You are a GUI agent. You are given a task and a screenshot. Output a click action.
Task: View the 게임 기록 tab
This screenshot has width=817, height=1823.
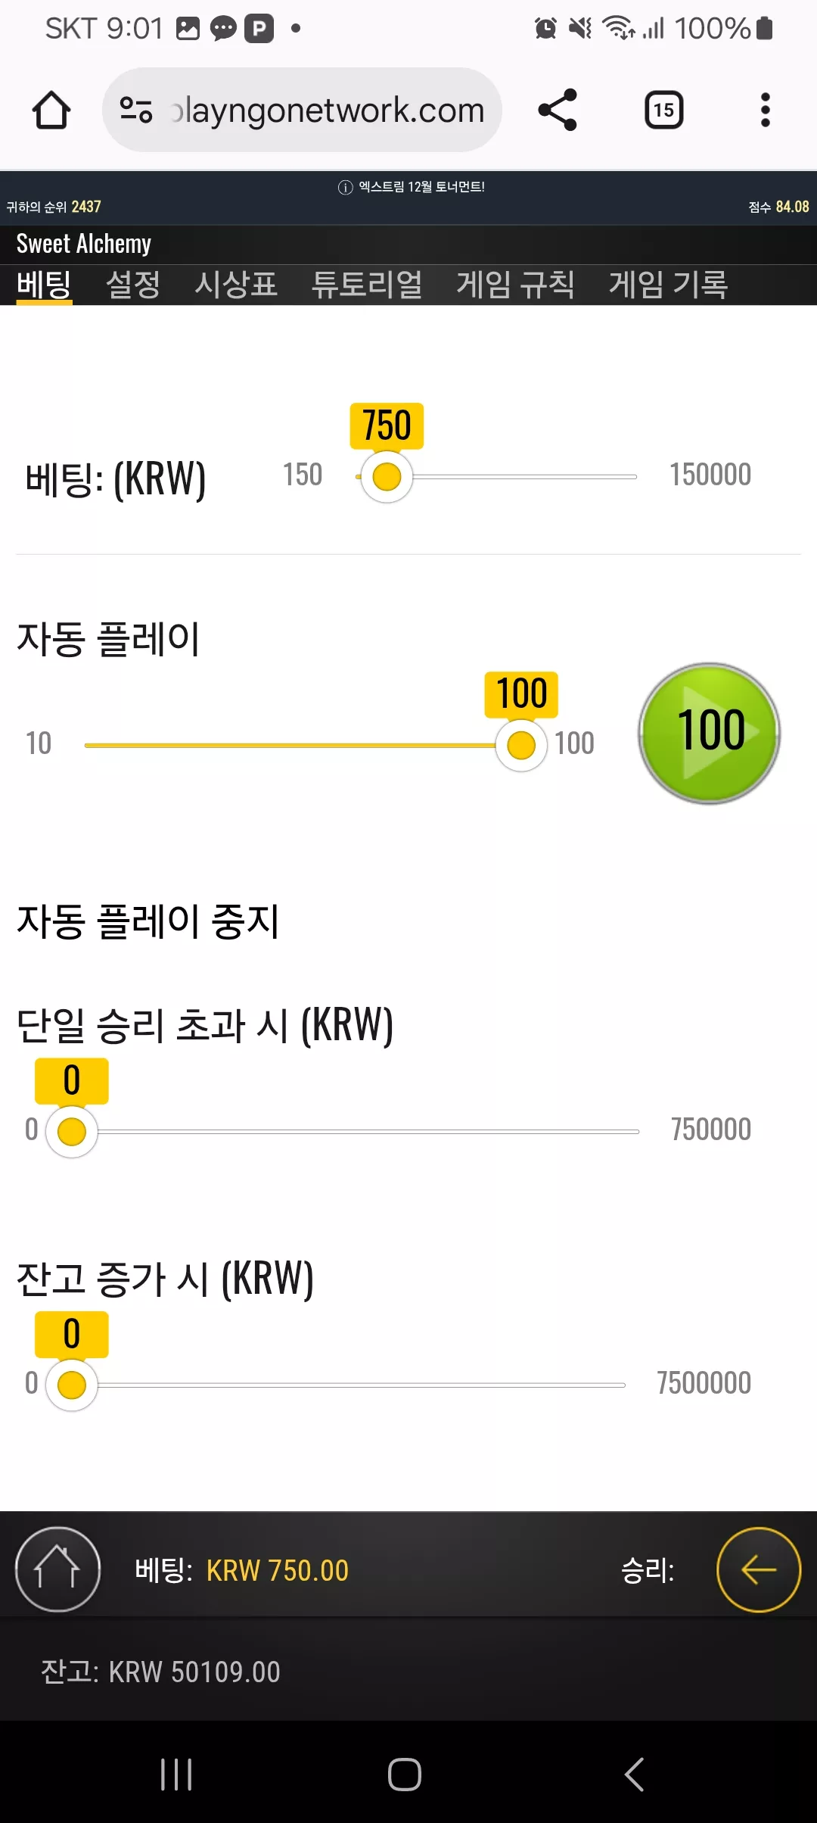tap(669, 285)
